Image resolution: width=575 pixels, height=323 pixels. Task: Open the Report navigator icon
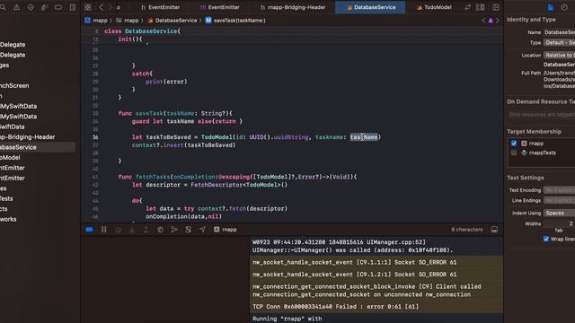coord(73,7)
